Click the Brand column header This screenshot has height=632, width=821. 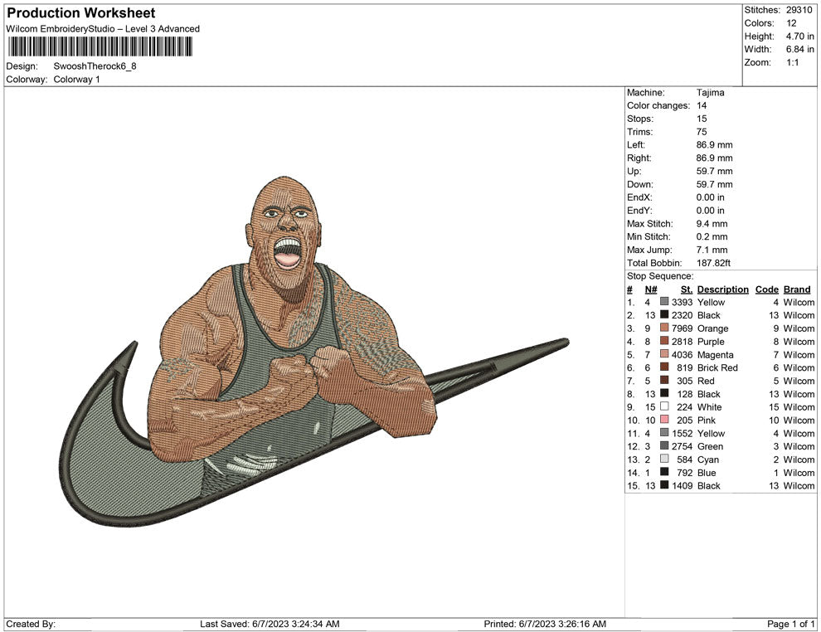click(x=797, y=289)
